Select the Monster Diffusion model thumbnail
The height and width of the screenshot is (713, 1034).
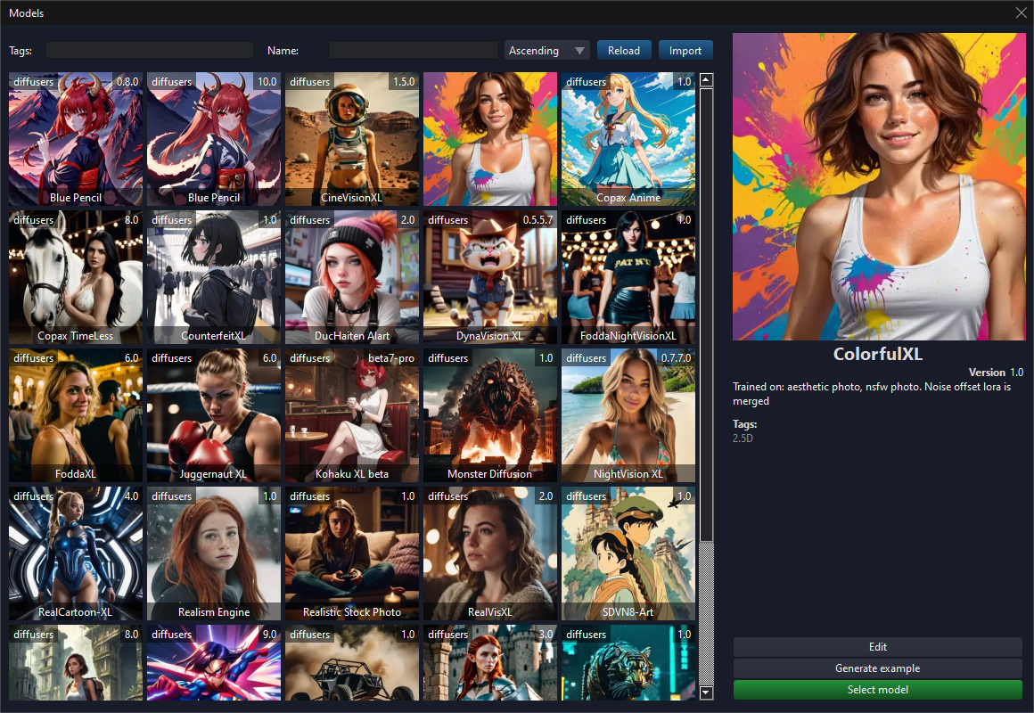click(x=490, y=415)
